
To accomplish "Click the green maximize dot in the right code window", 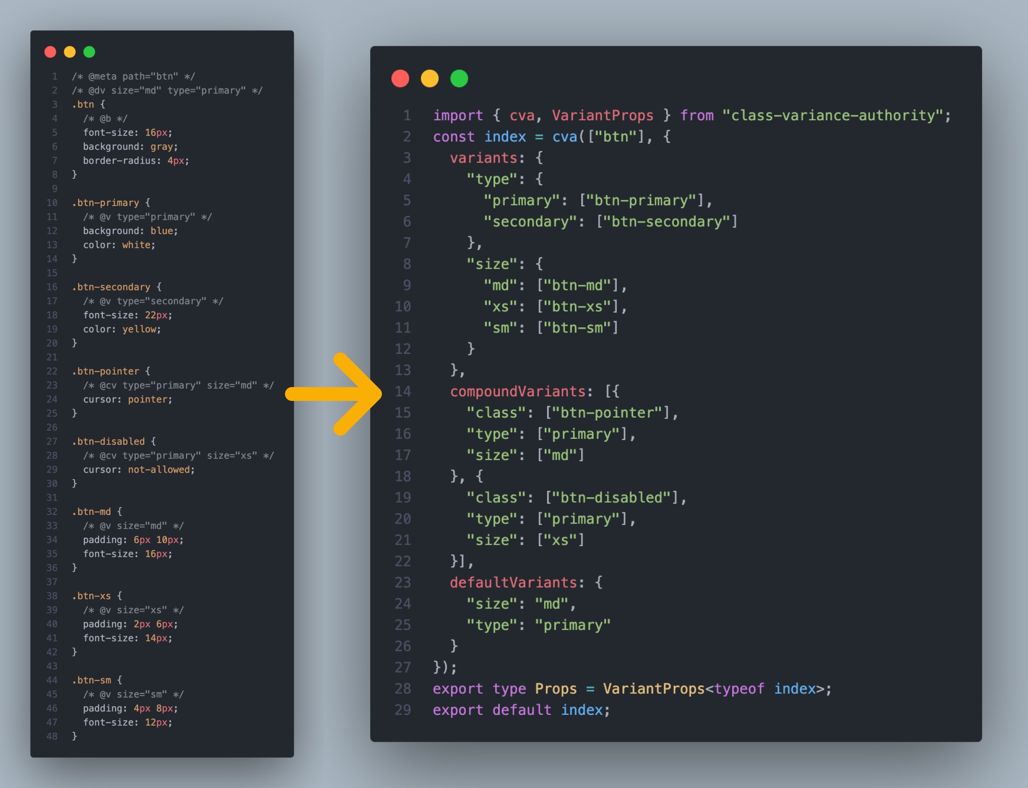I will coord(459,78).
